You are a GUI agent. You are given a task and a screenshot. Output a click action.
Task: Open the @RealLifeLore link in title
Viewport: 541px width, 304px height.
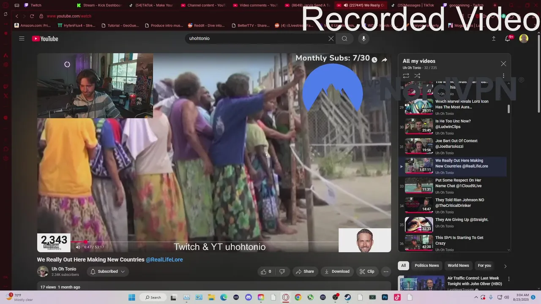click(x=164, y=260)
